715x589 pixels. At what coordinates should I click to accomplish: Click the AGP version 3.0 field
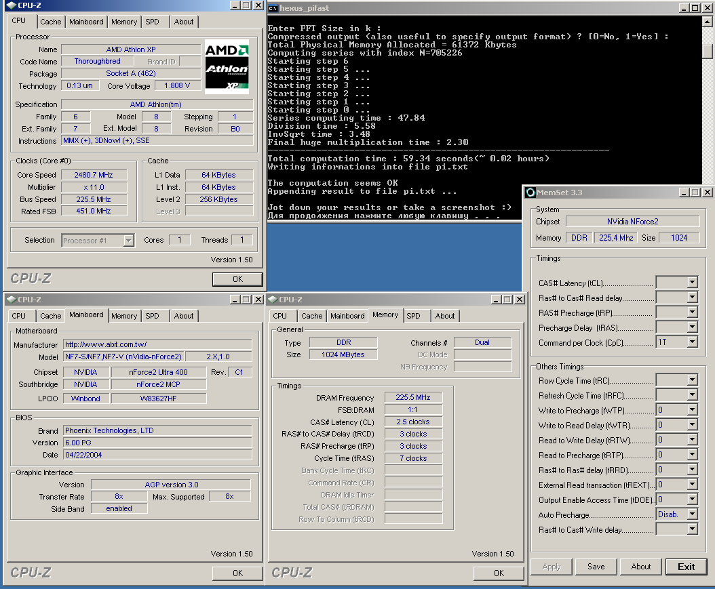[x=171, y=485]
